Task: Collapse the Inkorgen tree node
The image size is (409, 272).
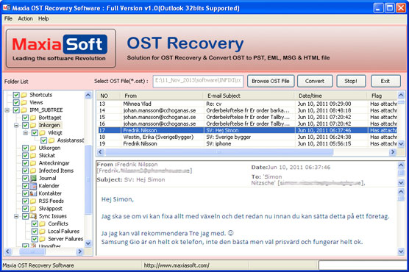Action: [16, 125]
